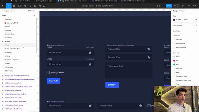Open the 04 Forms page dropdown

(31, 11)
